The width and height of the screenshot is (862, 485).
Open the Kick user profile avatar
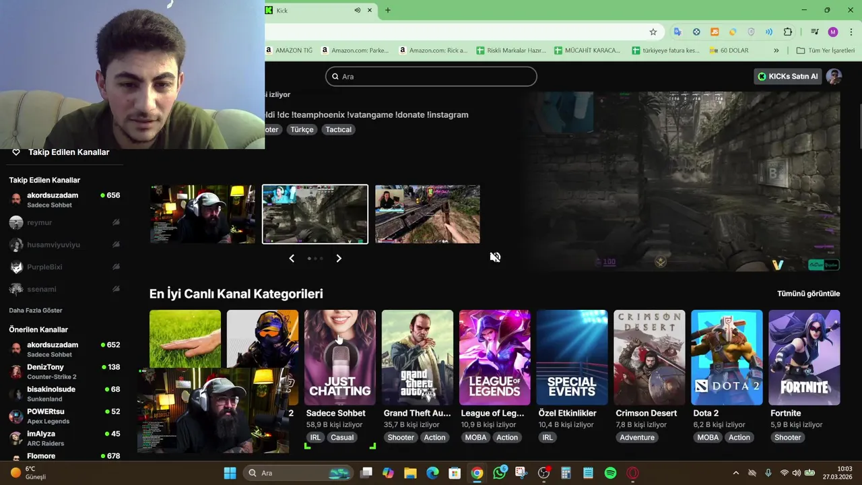click(834, 76)
